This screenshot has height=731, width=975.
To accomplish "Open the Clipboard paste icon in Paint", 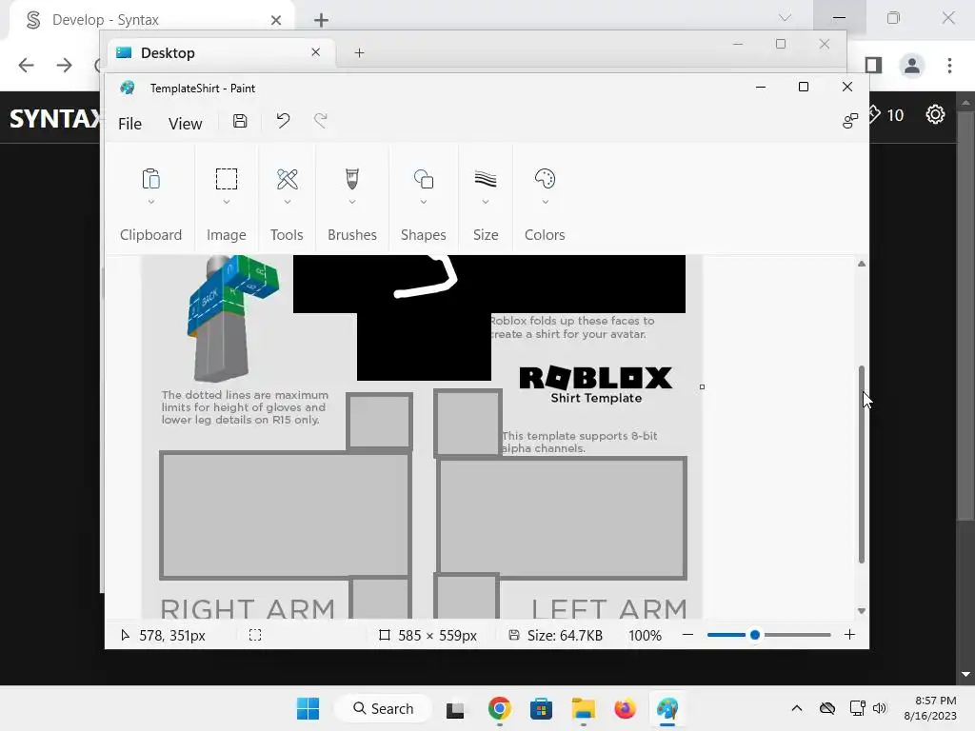I will tap(150, 179).
